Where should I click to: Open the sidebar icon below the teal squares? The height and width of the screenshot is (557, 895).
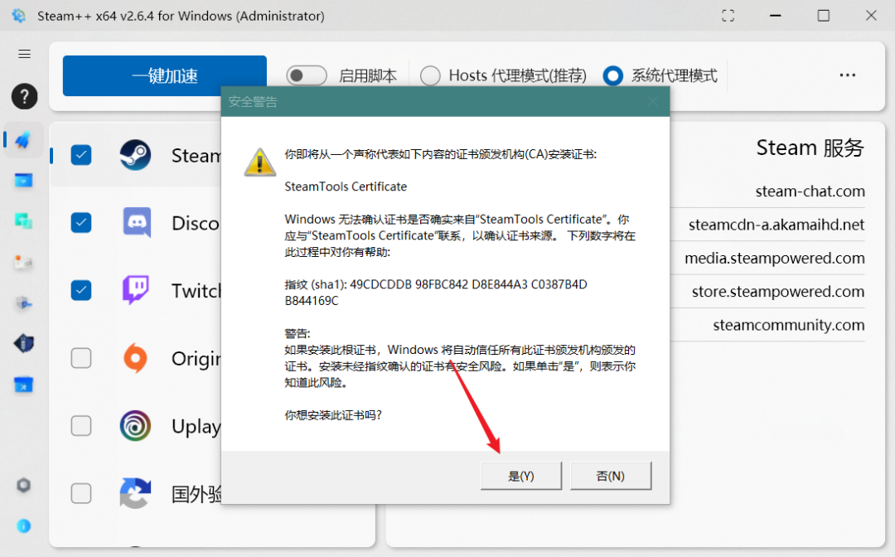click(23, 262)
